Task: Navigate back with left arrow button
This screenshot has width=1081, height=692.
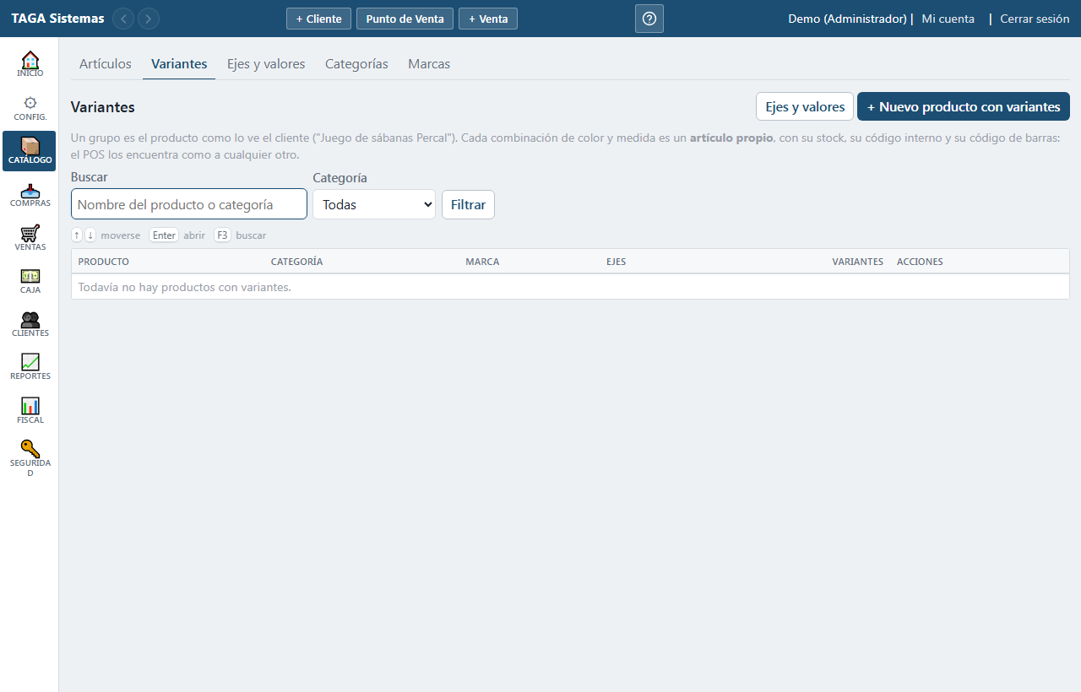Action: tap(123, 19)
